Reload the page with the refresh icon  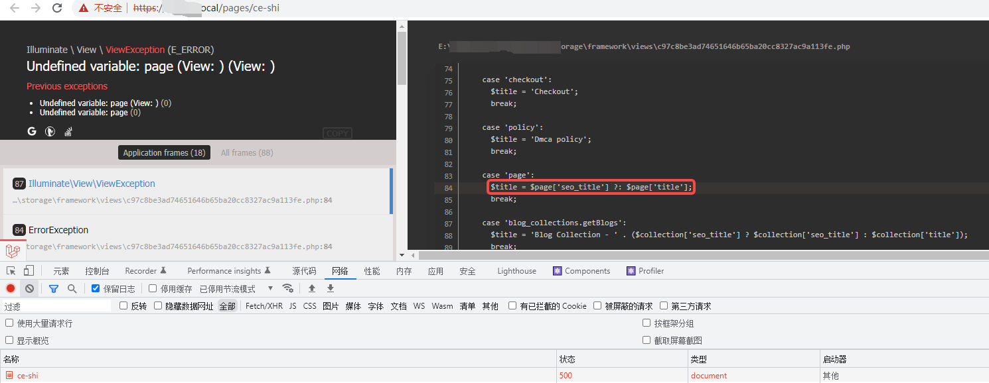pos(57,8)
